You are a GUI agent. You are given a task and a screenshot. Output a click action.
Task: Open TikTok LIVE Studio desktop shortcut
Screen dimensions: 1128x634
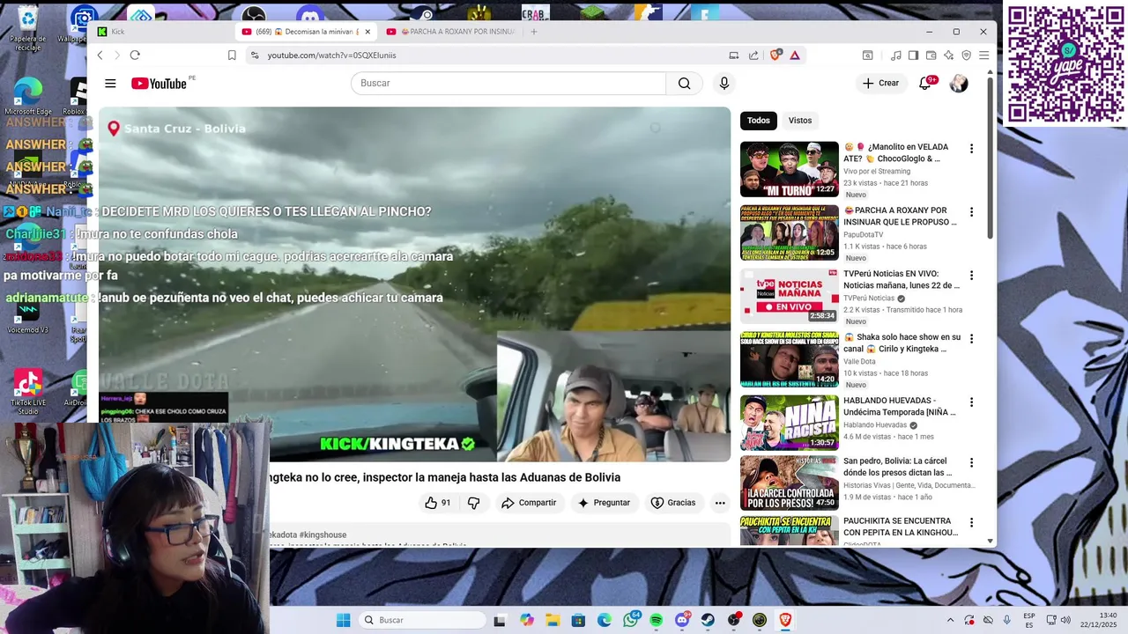click(x=27, y=393)
